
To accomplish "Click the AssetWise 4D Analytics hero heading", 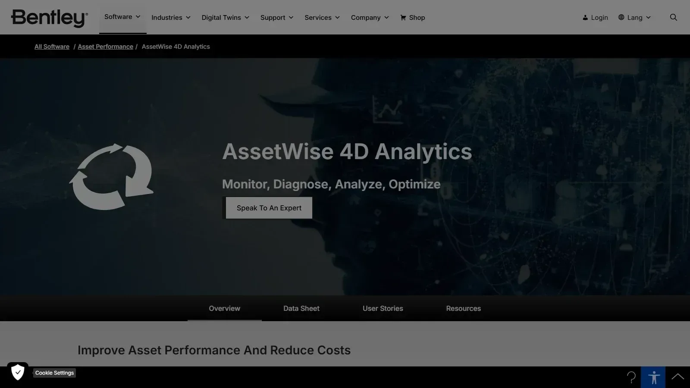I will point(347,152).
